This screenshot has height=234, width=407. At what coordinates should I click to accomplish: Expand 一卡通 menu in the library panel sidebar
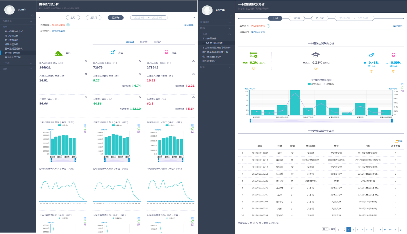[18, 63]
